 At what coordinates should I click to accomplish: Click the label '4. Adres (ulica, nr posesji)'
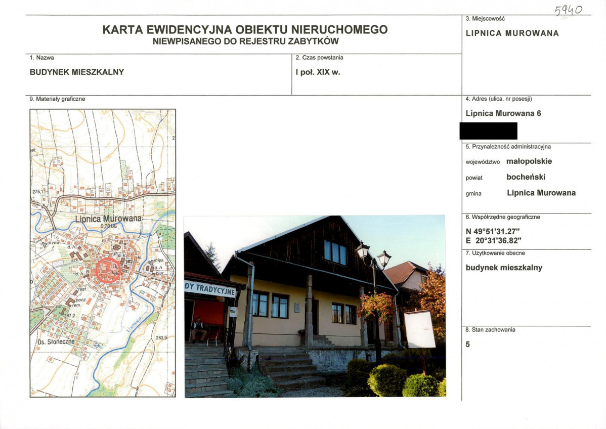(499, 99)
